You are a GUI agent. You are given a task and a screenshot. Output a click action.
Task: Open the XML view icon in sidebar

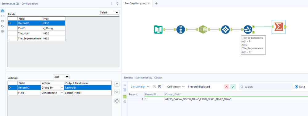[2, 16]
